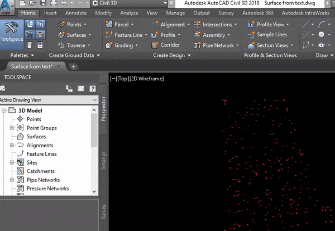This screenshot has height=231, width=335.
Task: Expand the Draw panel dropdown
Action: click(x=332, y=55)
